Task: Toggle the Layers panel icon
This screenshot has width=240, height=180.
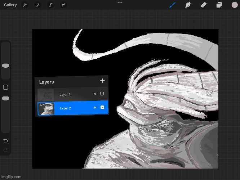Action: click(219, 5)
